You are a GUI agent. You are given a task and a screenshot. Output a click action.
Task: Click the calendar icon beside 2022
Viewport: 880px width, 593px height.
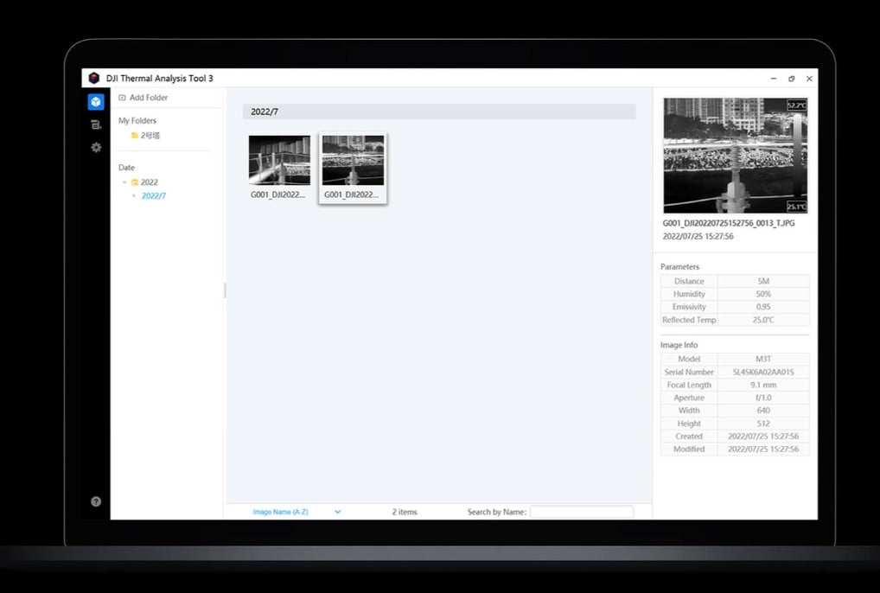[135, 182]
